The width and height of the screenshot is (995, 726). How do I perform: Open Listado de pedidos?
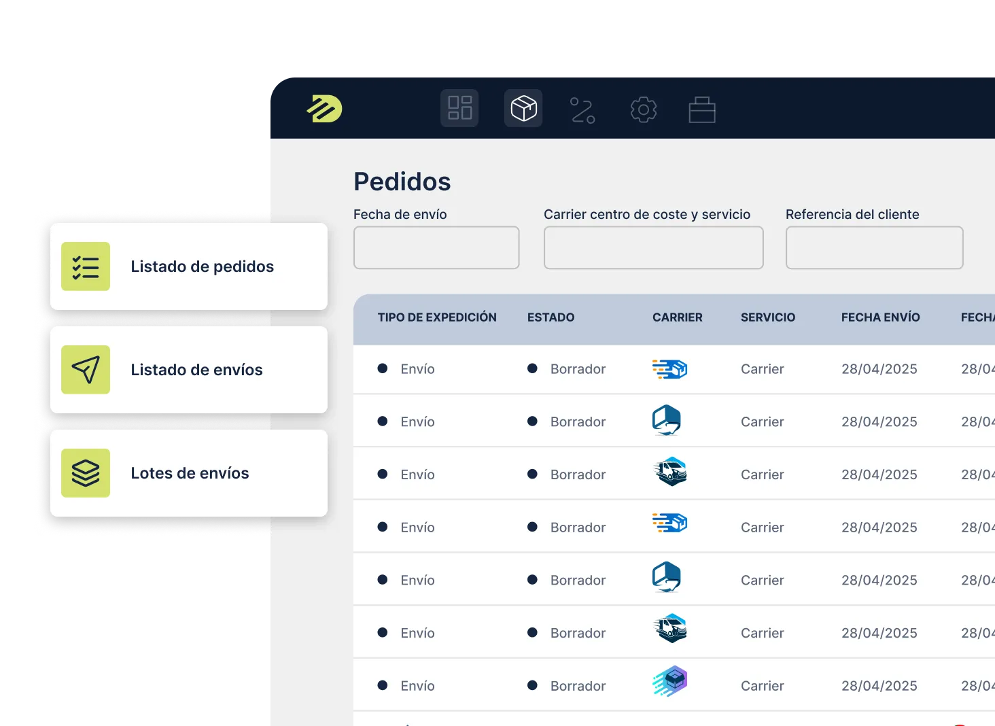click(x=202, y=266)
